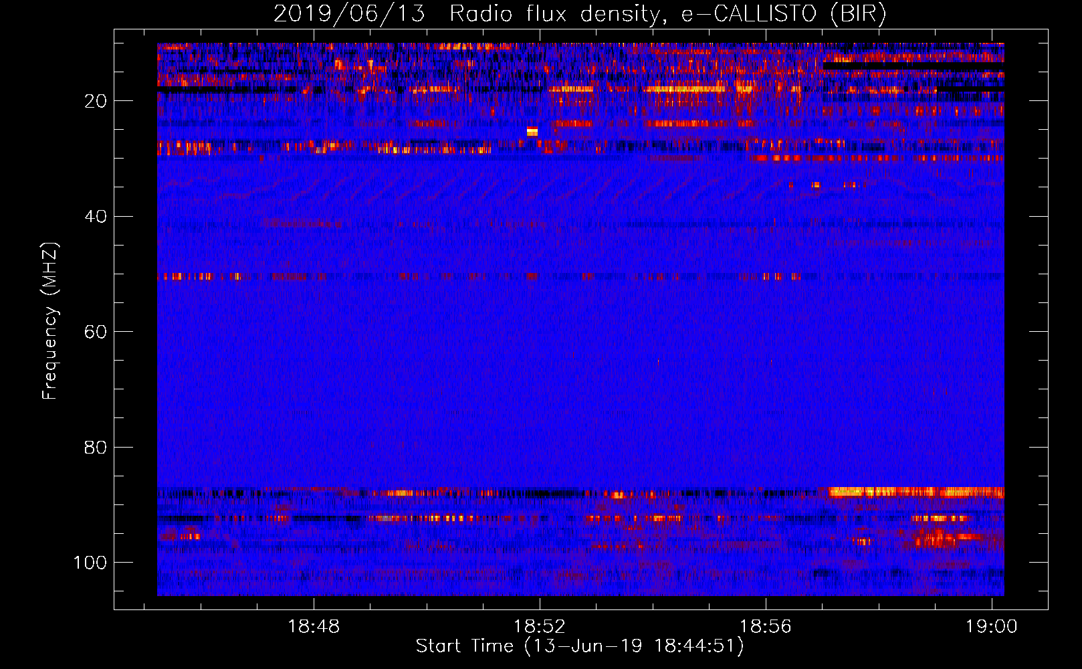Click the '18:56' time tick label

click(765, 627)
